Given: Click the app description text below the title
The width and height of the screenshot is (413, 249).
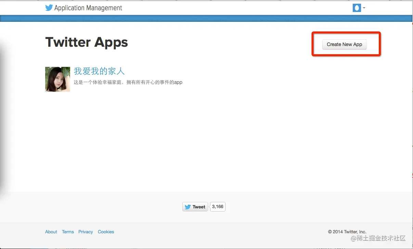Looking at the screenshot, I should tap(128, 82).
